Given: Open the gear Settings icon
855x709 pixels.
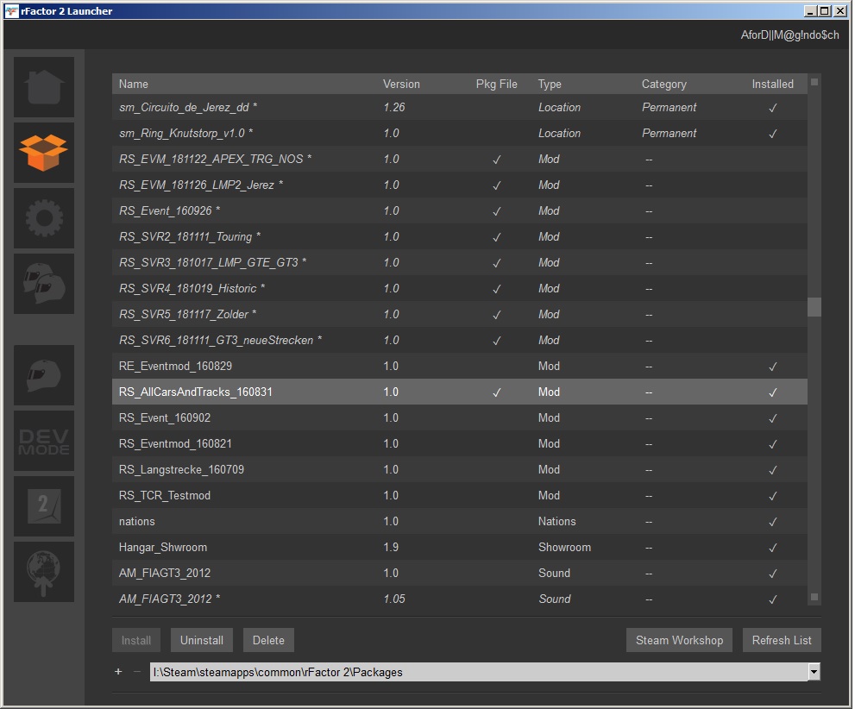Looking at the screenshot, I should tap(44, 218).
